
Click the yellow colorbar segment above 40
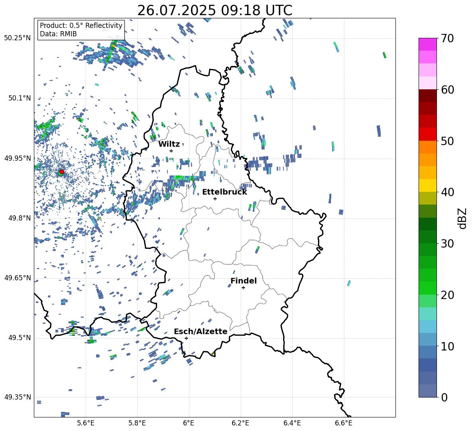427,185
